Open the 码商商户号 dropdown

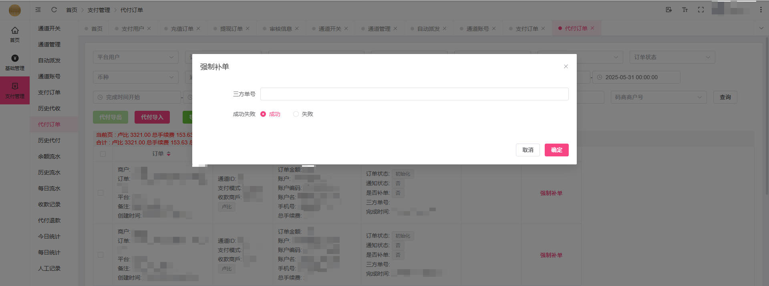pyautogui.click(x=658, y=97)
